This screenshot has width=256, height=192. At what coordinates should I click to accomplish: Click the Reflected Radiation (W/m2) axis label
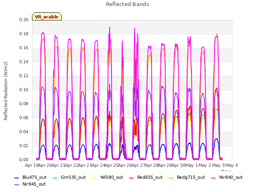coord(6,91)
